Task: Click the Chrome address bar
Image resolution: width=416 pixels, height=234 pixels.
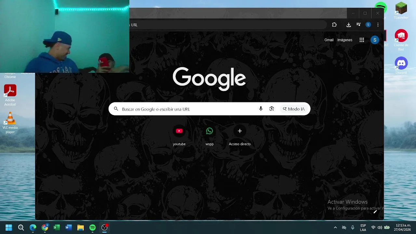Action: tap(227, 25)
